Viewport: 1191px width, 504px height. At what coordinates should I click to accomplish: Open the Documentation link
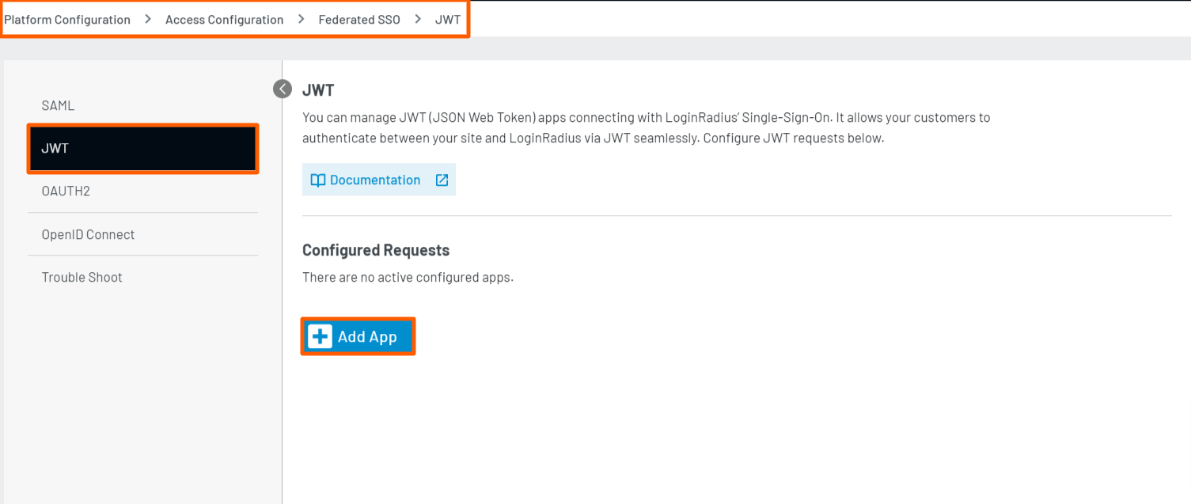(x=375, y=180)
